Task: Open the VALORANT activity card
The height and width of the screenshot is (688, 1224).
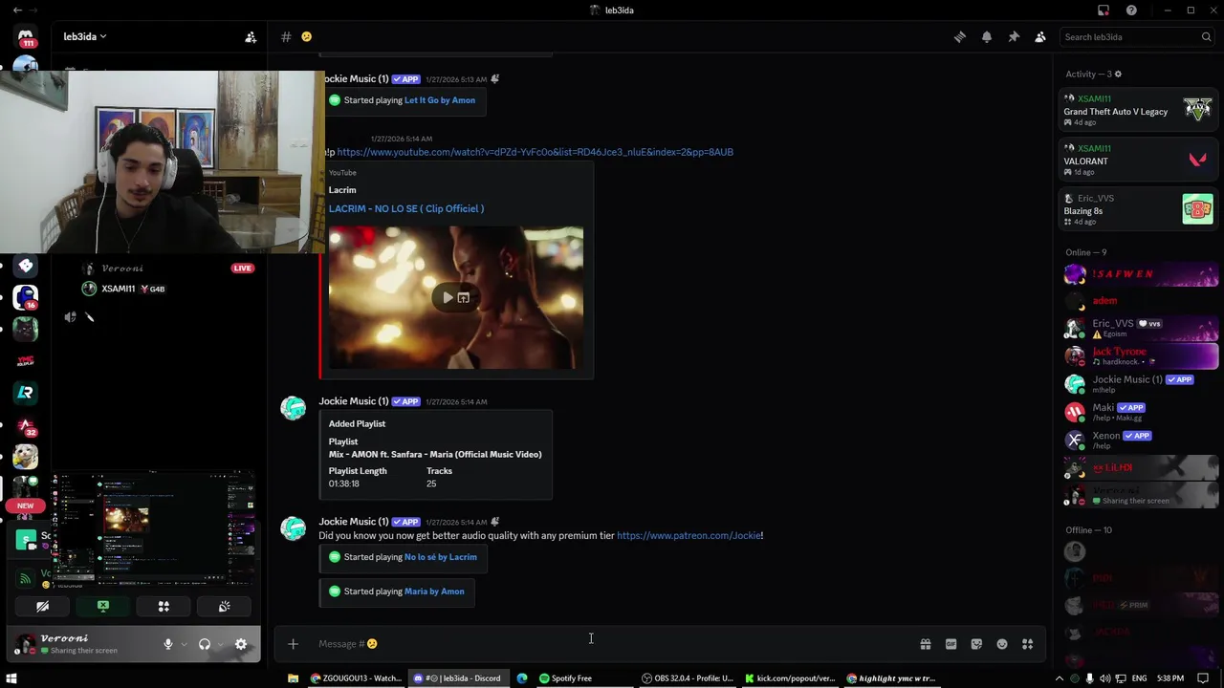Action: [1138, 161]
